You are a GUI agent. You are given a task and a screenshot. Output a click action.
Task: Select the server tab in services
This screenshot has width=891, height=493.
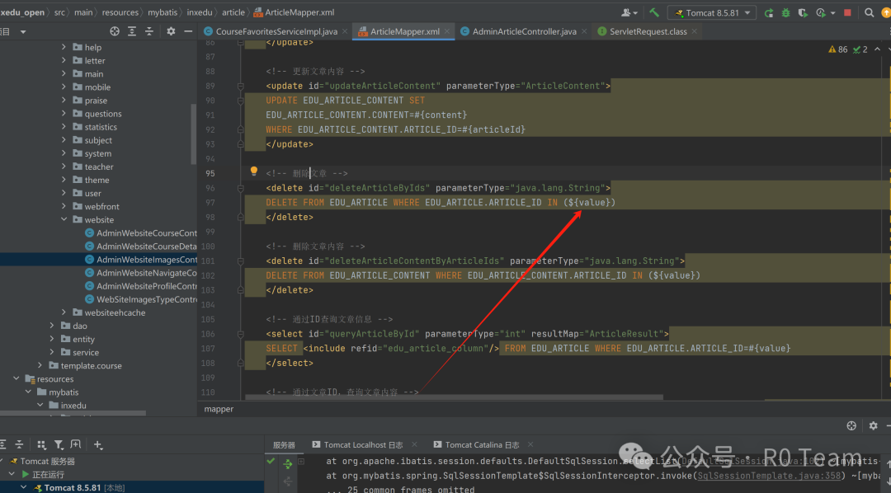click(284, 445)
